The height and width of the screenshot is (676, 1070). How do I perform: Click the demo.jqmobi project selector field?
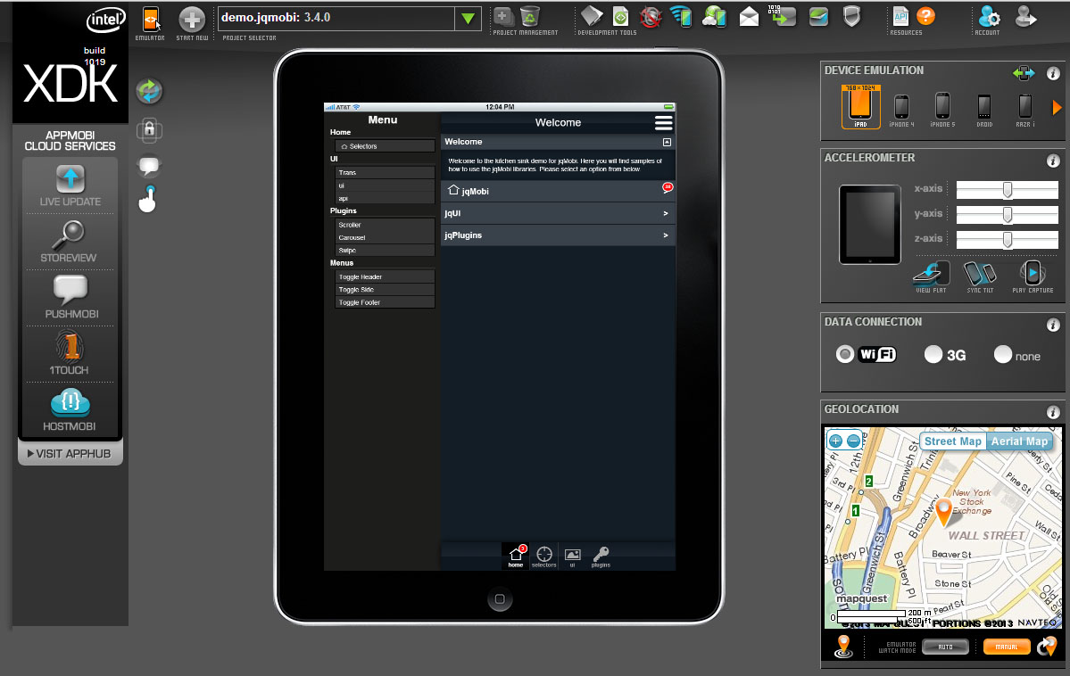[336, 19]
